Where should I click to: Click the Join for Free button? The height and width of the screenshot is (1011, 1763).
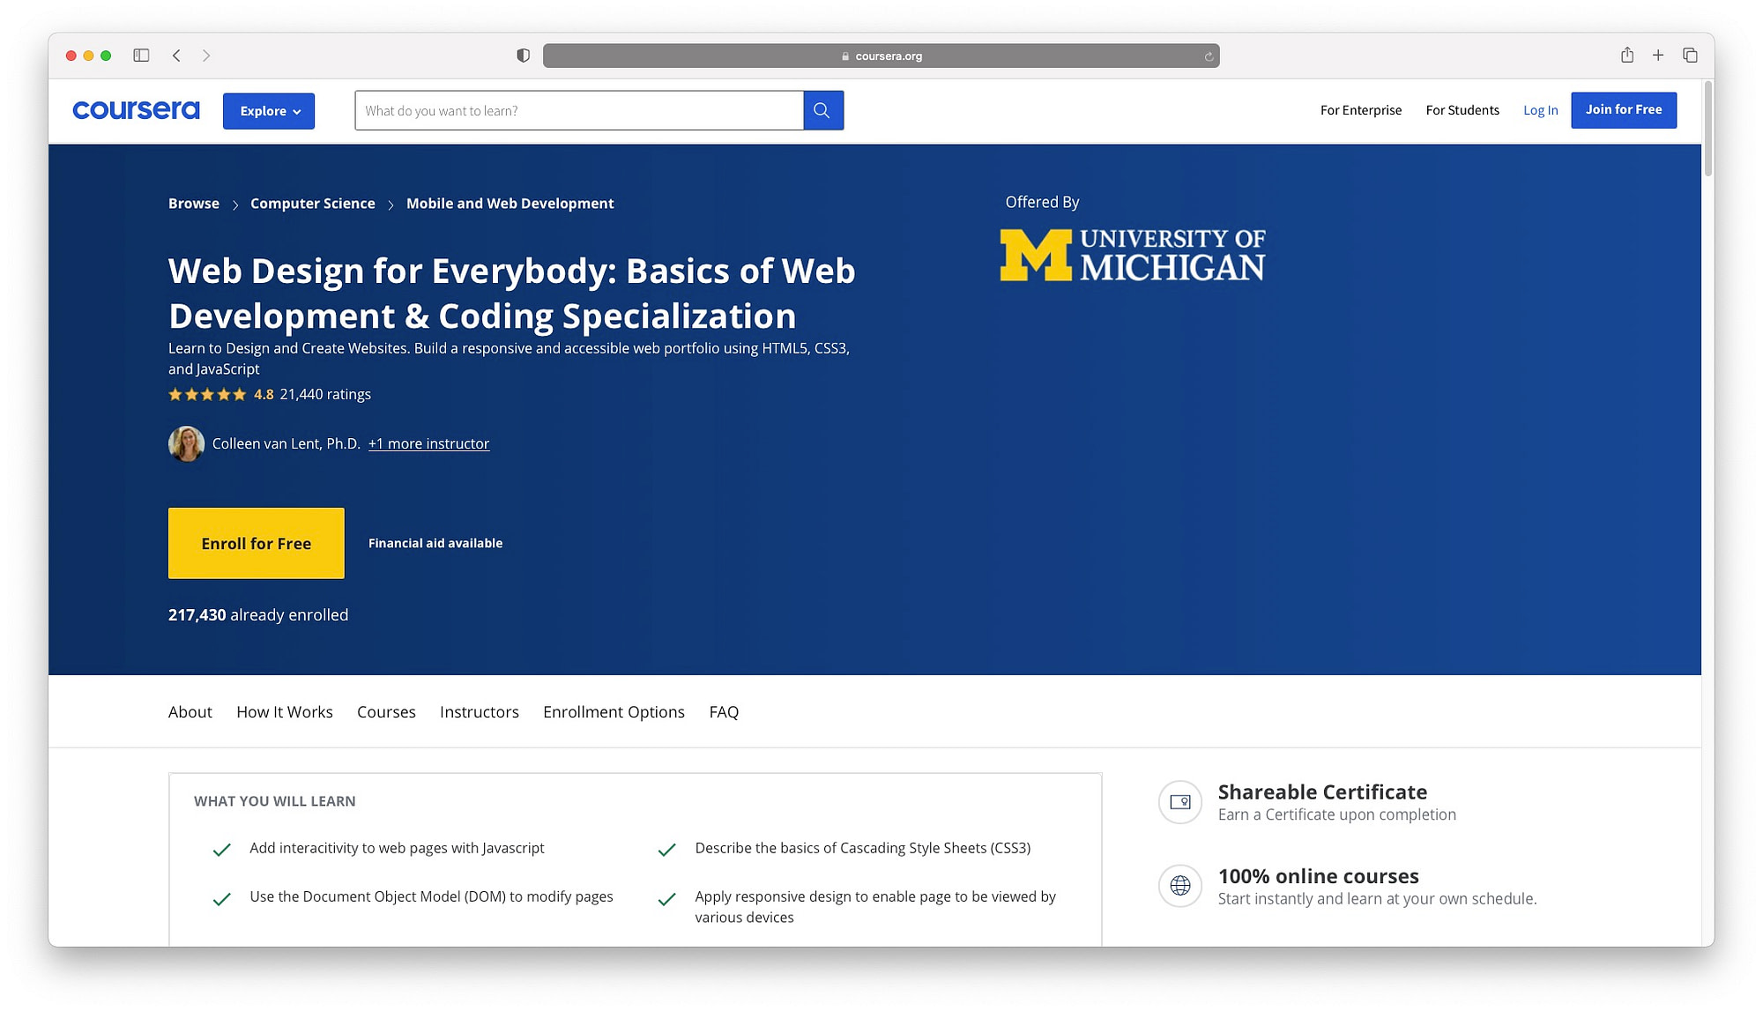coord(1624,109)
